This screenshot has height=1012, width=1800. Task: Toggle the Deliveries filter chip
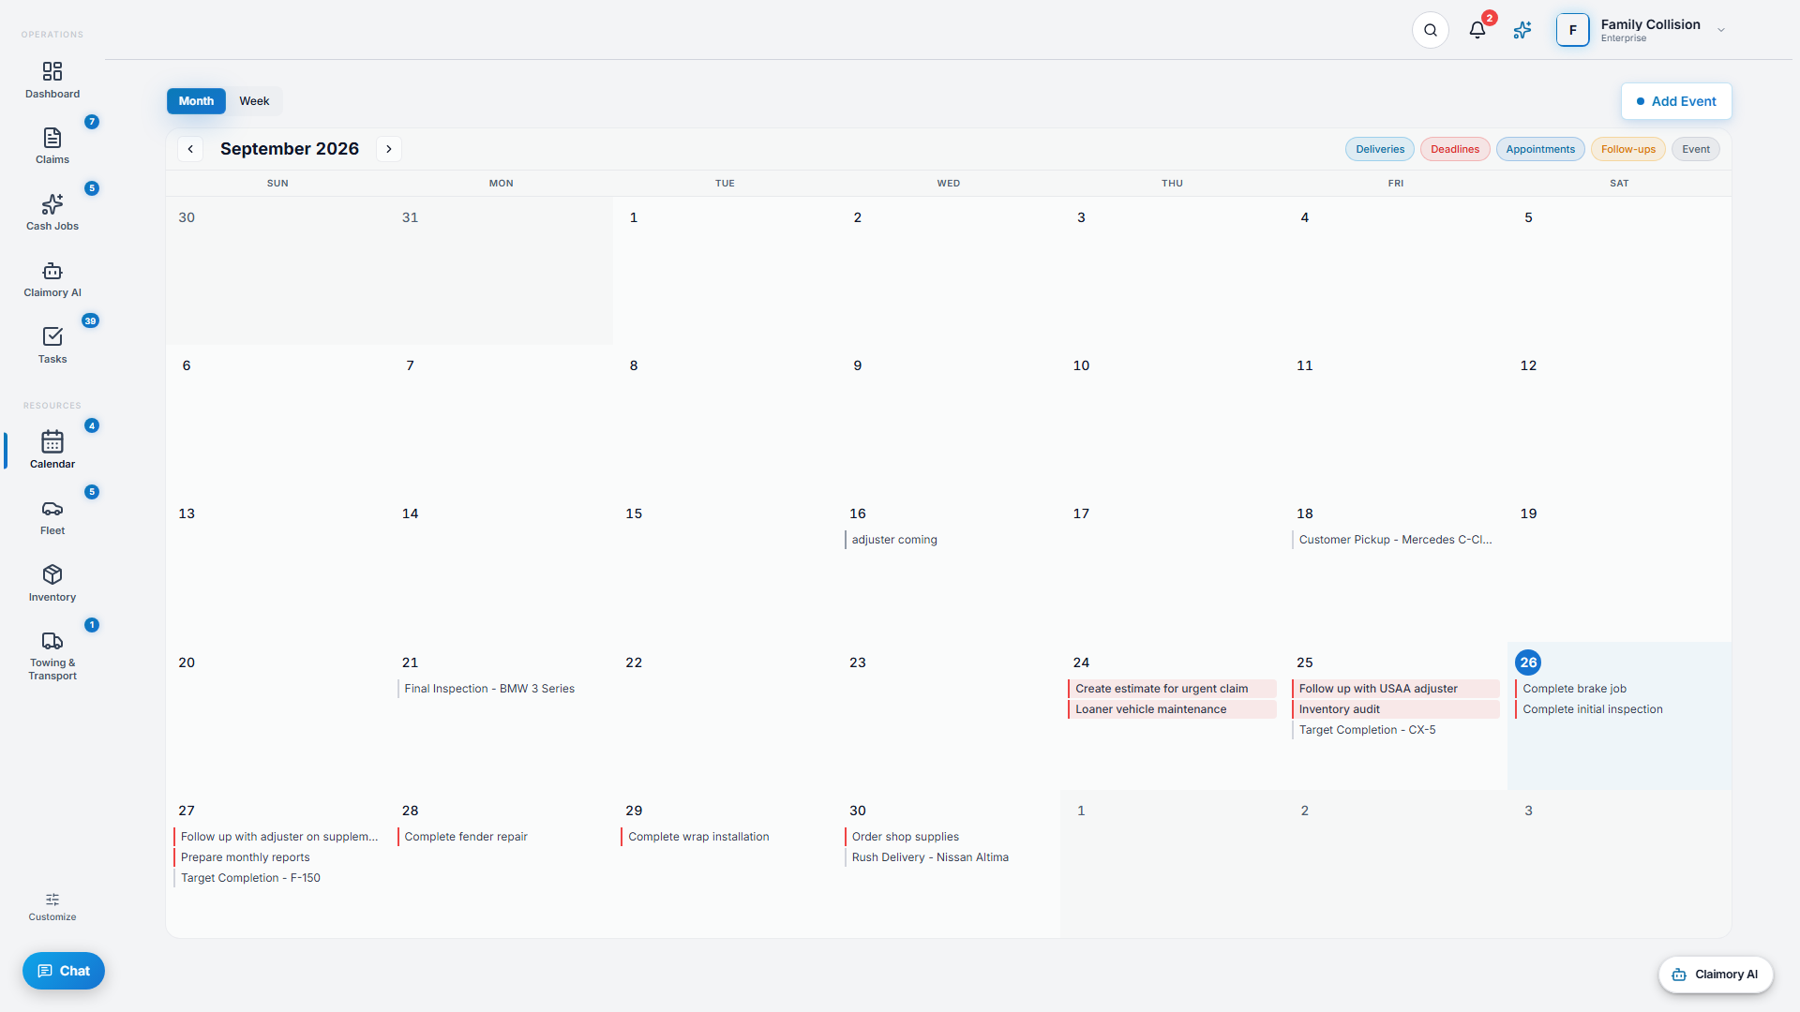click(x=1380, y=149)
